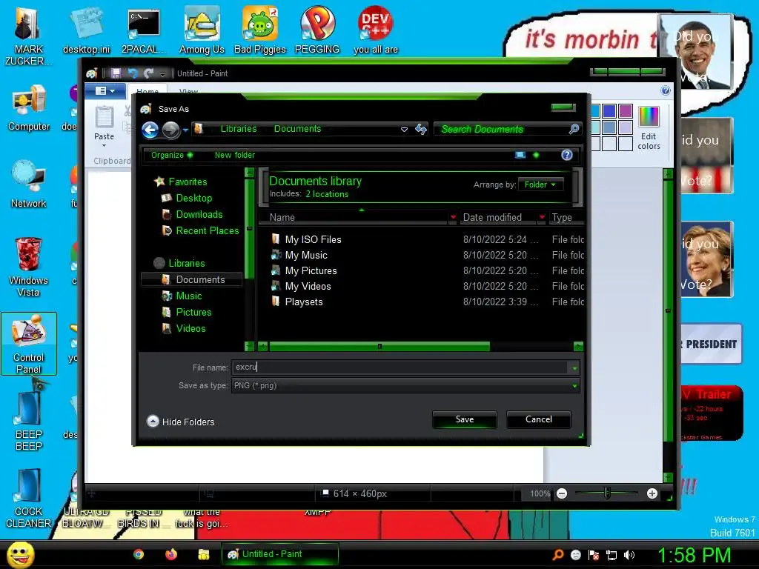Open the Windows Vista recycle bin icon
759x569 pixels.
click(29, 267)
